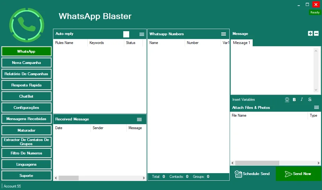
Task: Open Nova Campanha from sidebar
Action: pyautogui.click(x=26, y=63)
